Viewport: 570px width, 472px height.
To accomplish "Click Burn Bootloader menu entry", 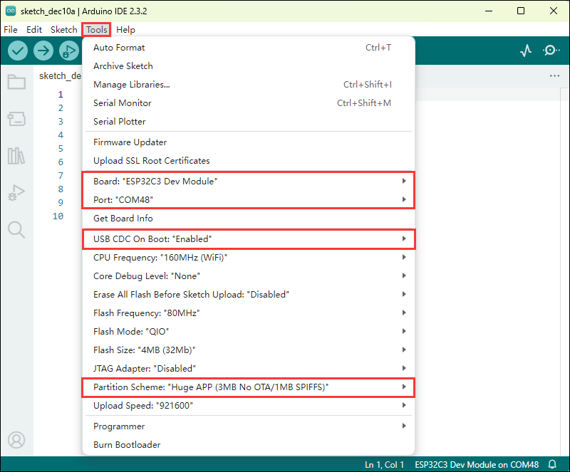I will pyautogui.click(x=127, y=445).
